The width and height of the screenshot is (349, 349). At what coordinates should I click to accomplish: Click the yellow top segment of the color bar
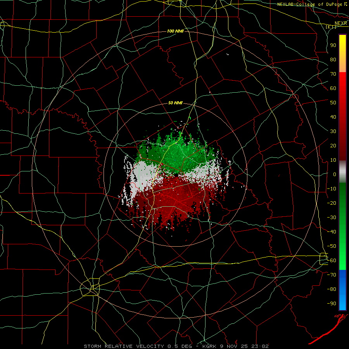pos(342,53)
